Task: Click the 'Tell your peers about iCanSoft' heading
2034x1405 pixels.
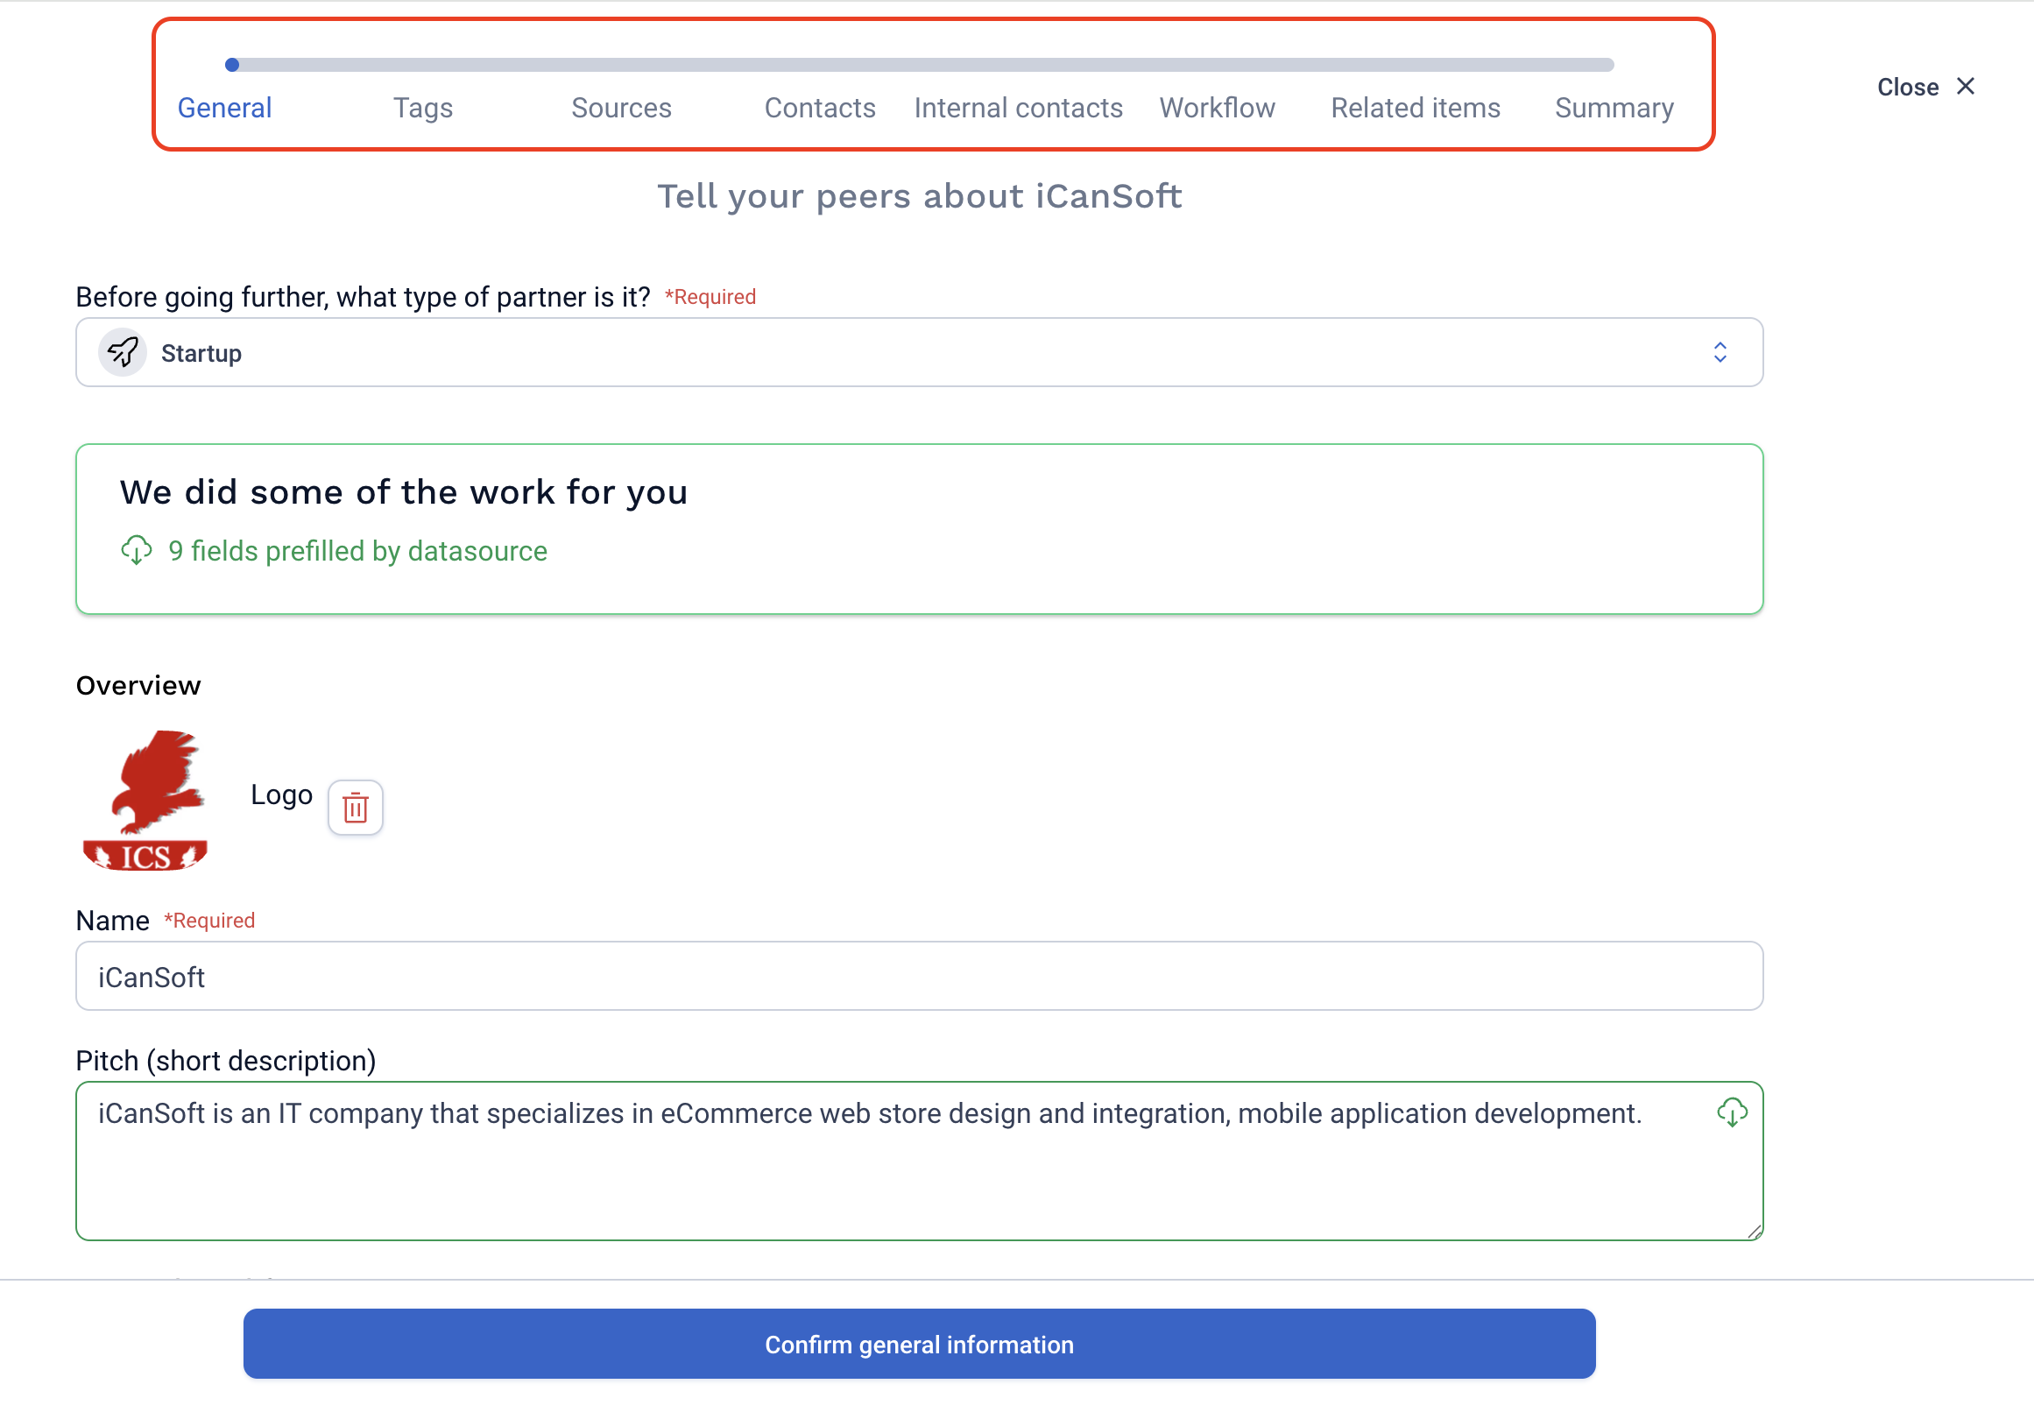Action: 919,195
